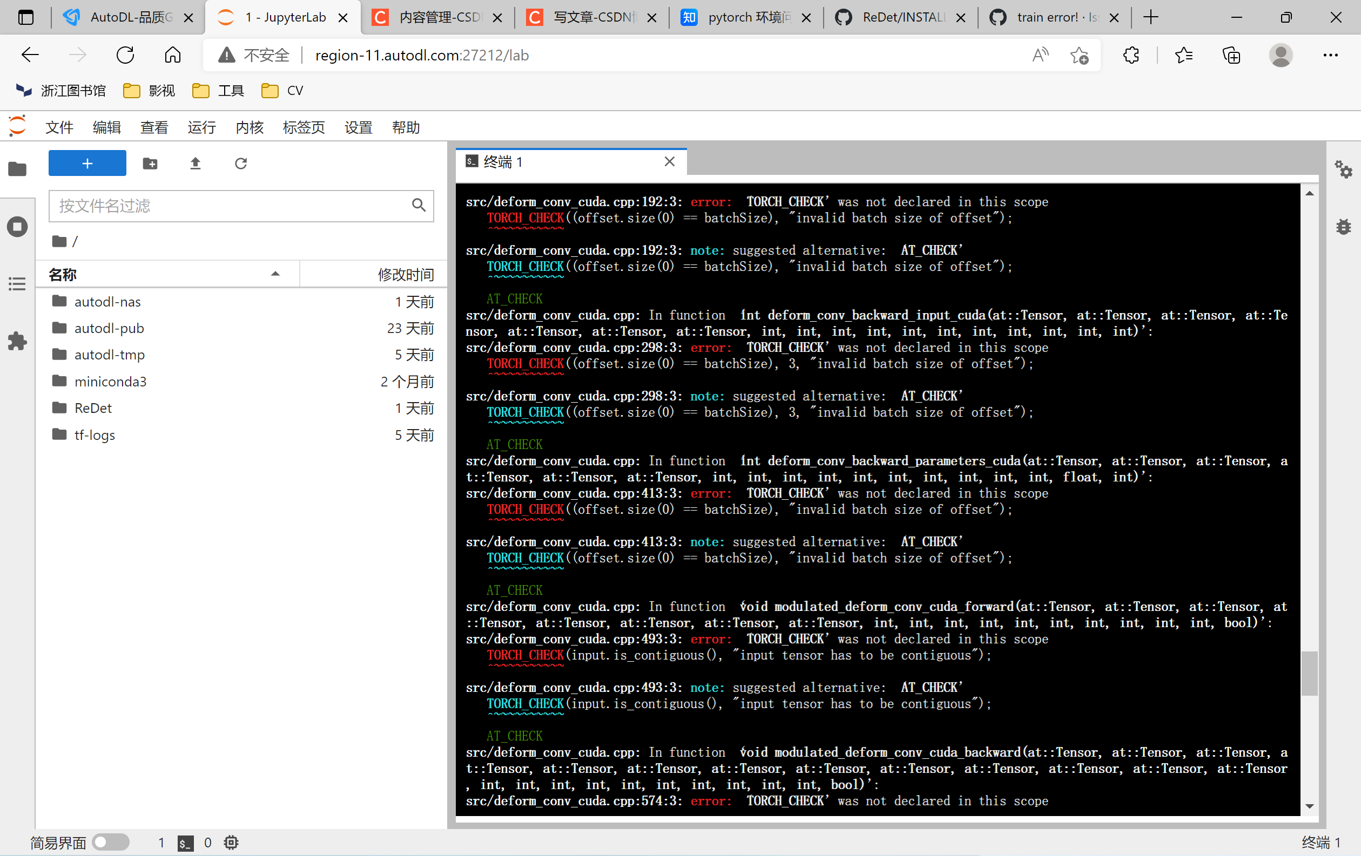Refresh the file browser listing

click(240, 163)
